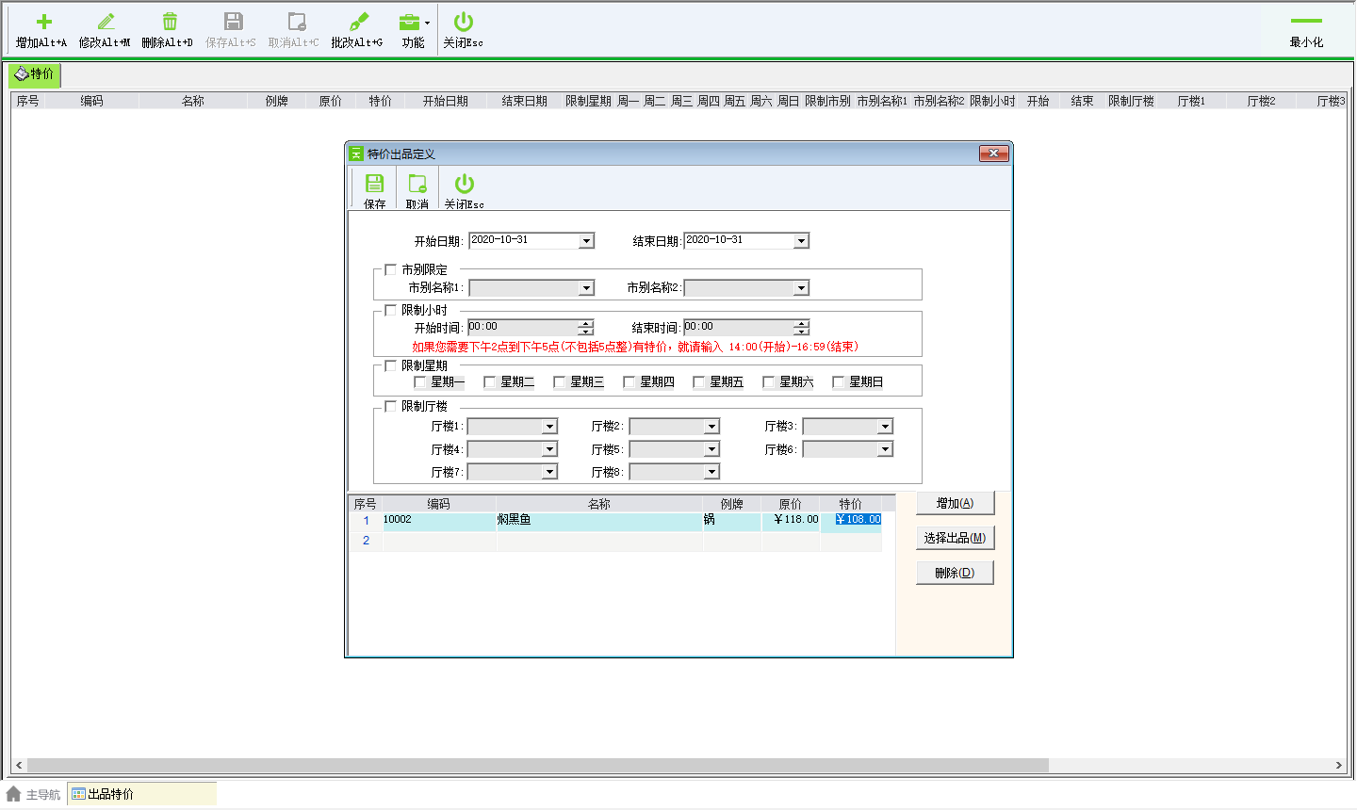Click row number 2 in dialog table

(x=366, y=541)
